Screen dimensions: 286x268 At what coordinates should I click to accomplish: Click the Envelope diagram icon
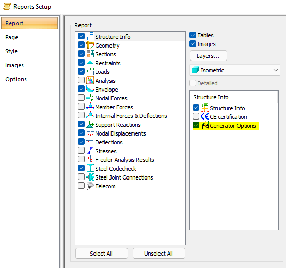coord(90,89)
